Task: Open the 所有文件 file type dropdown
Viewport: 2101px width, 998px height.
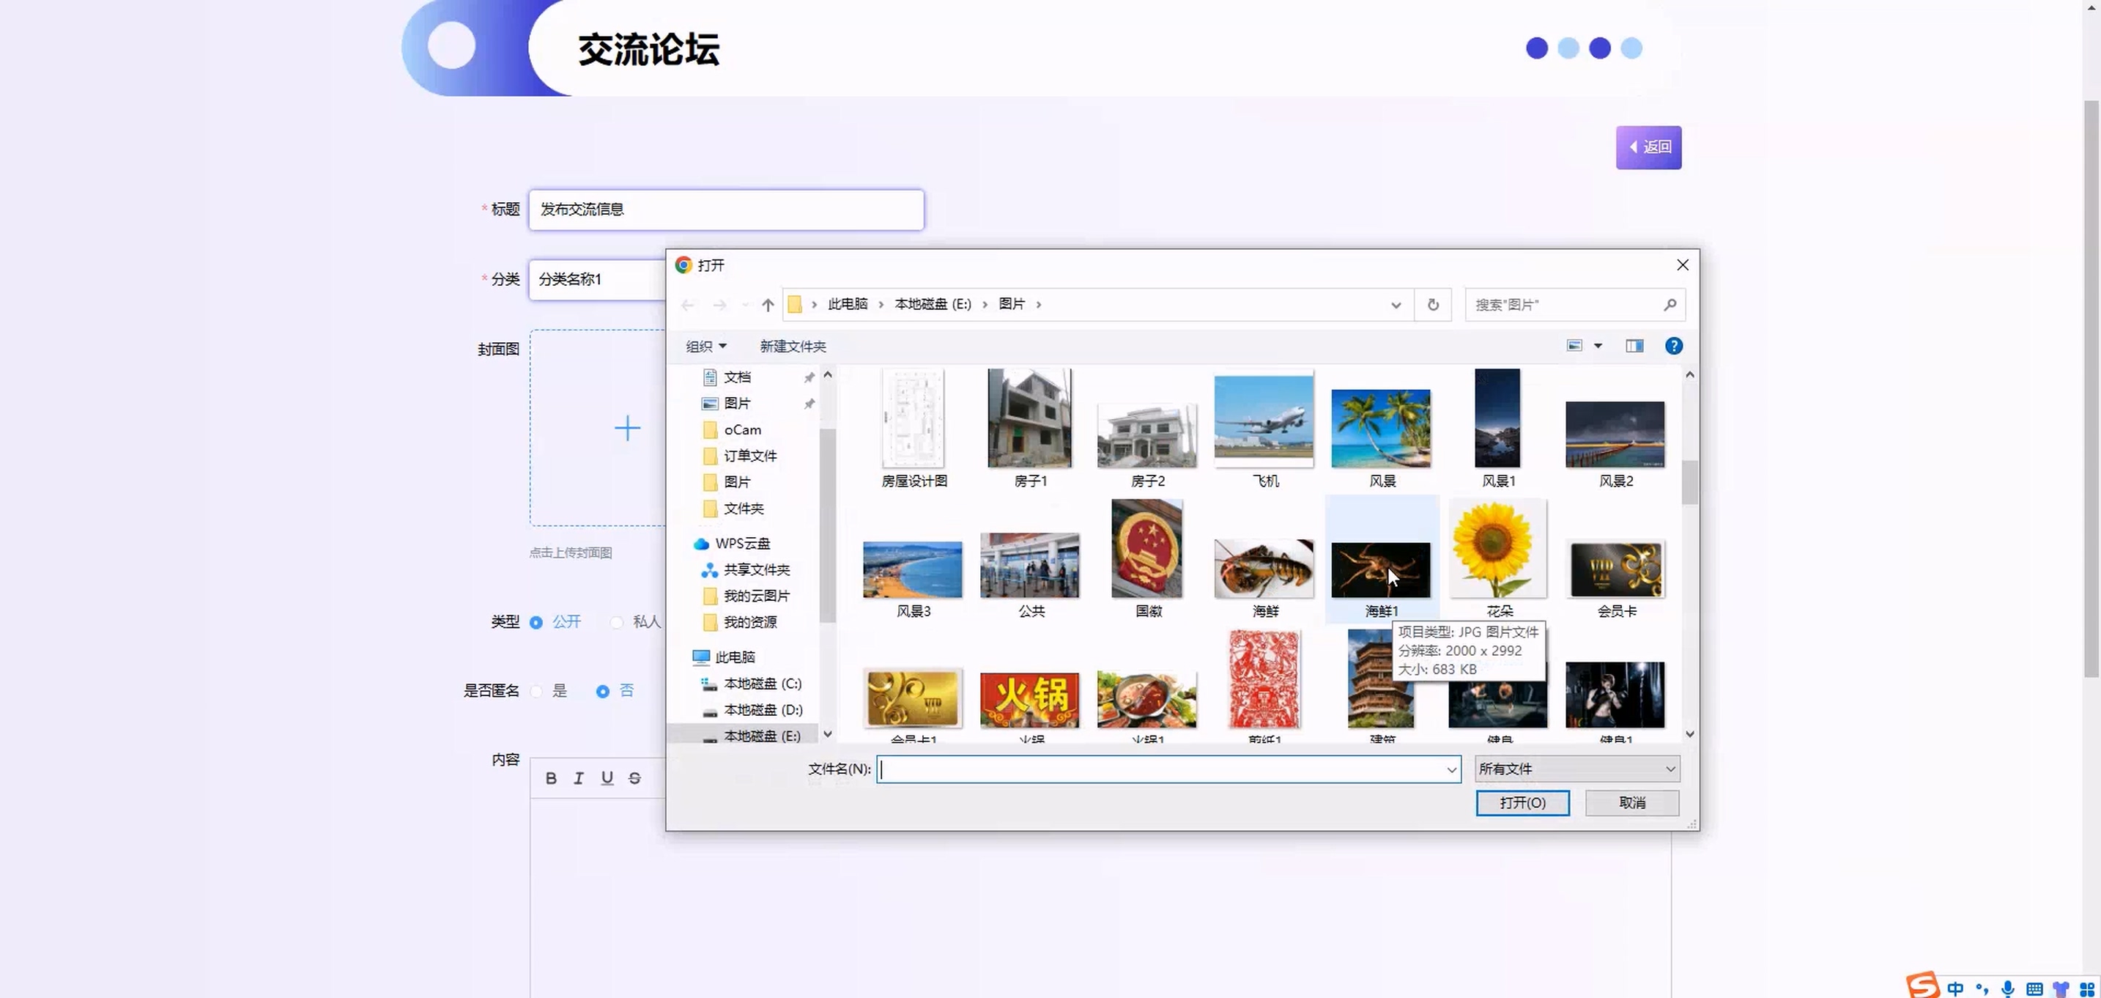Action: coord(1576,769)
